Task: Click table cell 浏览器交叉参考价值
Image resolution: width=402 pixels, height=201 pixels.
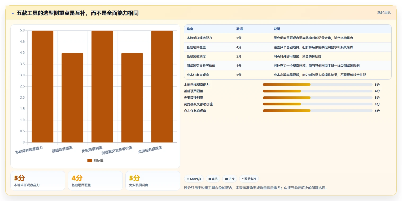Action: pos(201,66)
